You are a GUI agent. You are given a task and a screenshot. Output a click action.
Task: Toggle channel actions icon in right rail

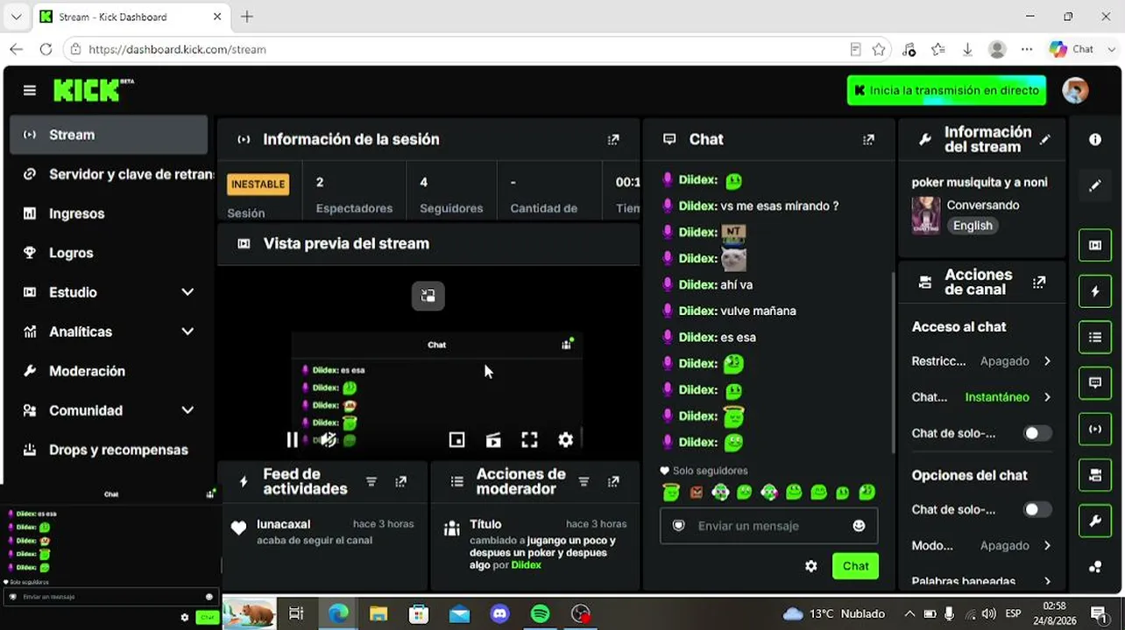coord(1095,475)
